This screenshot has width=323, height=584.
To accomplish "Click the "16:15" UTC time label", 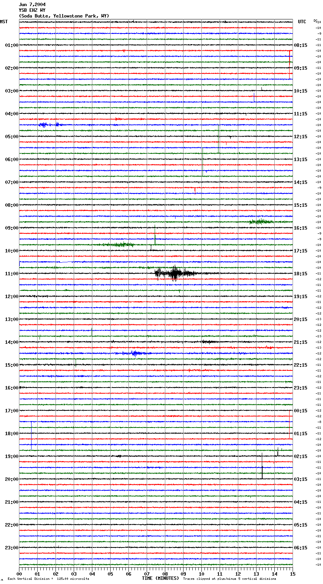I will pos(301,228).
